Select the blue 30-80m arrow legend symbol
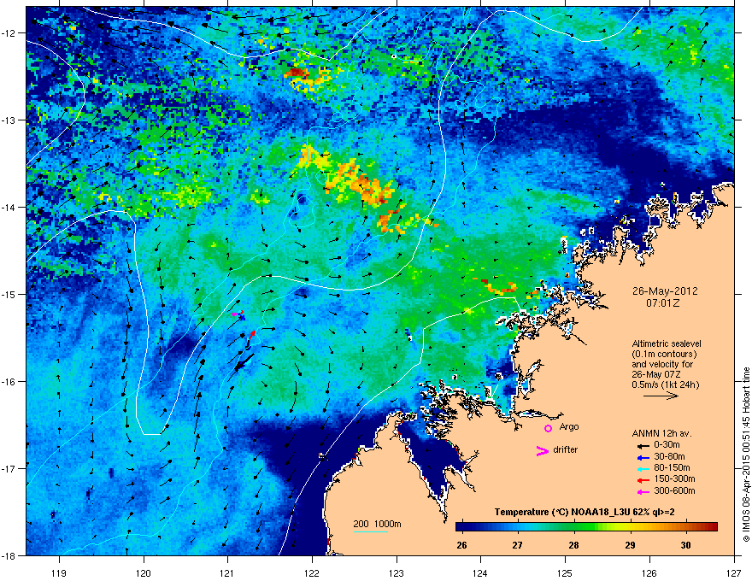The width and height of the screenshot is (752, 581). click(x=643, y=457)
